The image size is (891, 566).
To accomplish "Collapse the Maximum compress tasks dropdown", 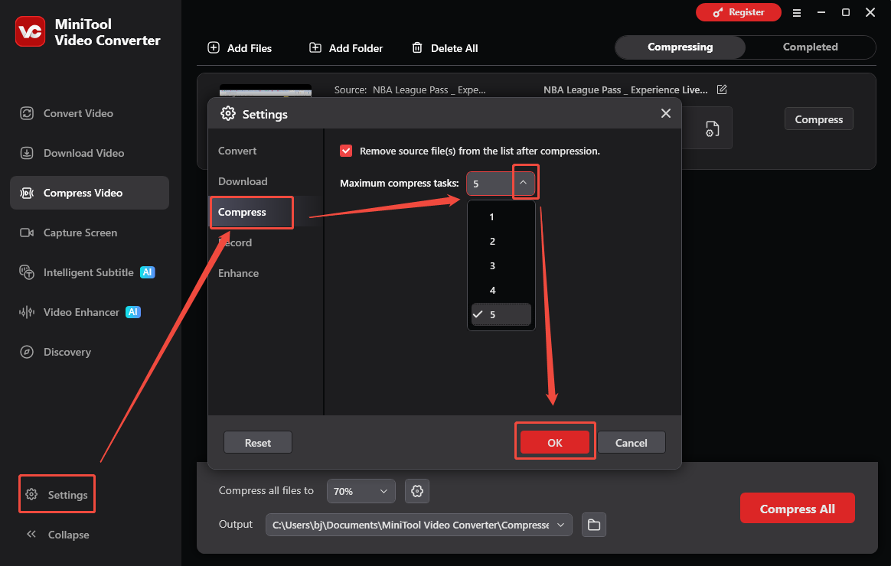I will (x=524, y=183).
